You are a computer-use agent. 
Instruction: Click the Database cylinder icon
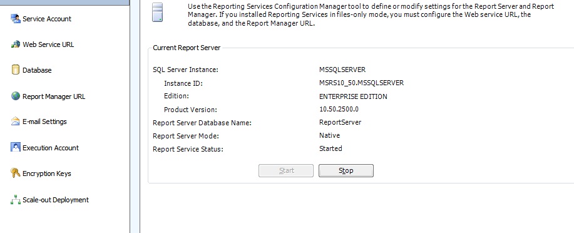pyautogui.click(x=16, y=70)
